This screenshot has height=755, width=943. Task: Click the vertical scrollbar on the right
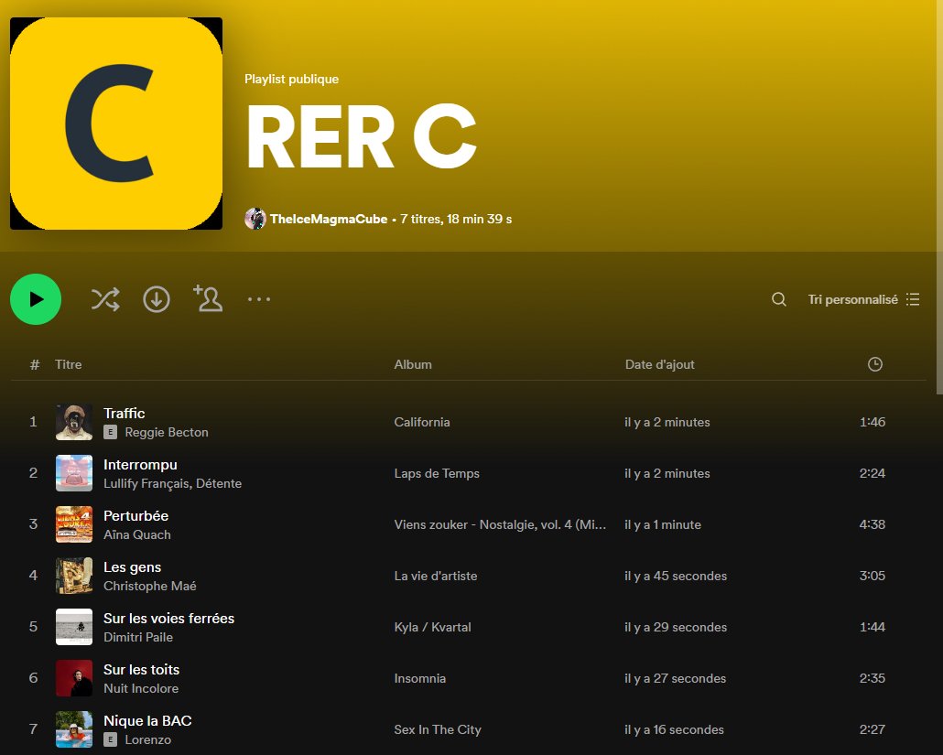coord(939,199)
